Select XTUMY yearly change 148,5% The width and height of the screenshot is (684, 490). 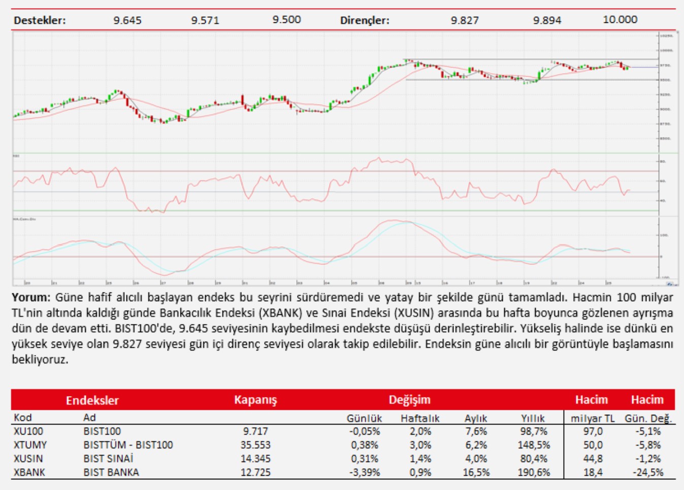pos(534,445)
